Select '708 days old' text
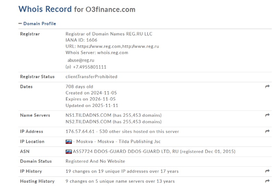 [x=79, y=87]
